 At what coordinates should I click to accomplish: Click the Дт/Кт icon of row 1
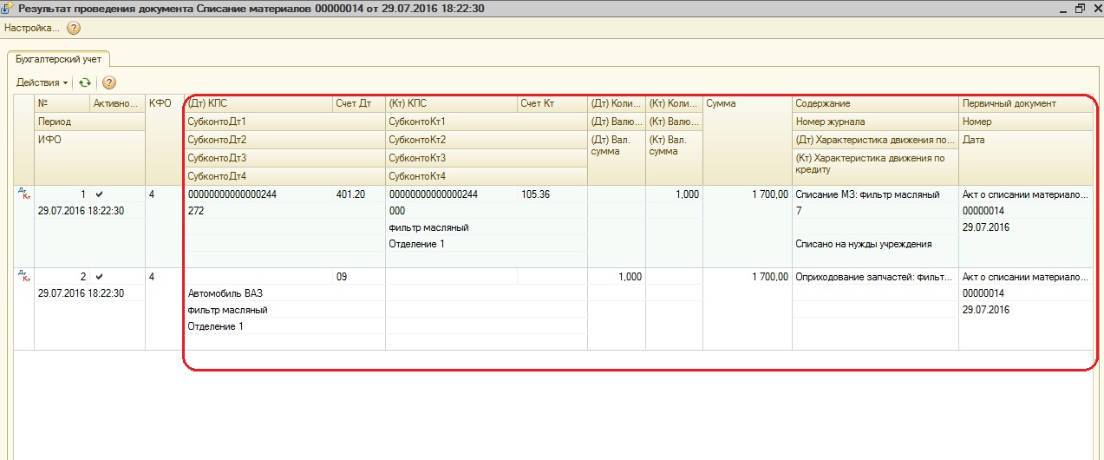pos(23,194)
